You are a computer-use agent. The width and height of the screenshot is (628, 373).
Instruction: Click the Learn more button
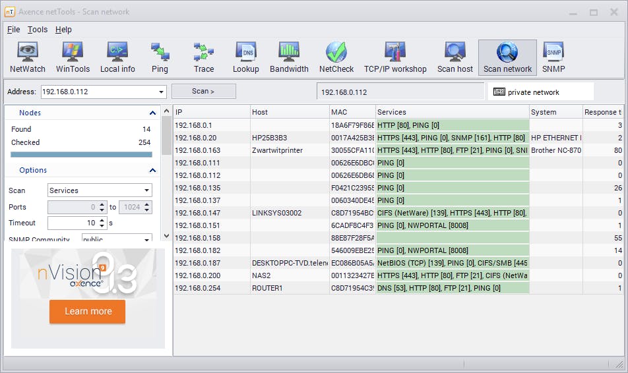pos(87,311)
